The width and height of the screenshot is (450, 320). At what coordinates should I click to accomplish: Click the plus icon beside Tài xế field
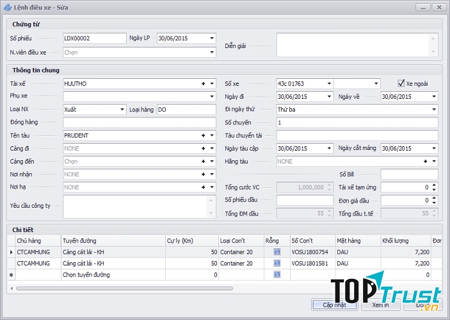point(203,83)
